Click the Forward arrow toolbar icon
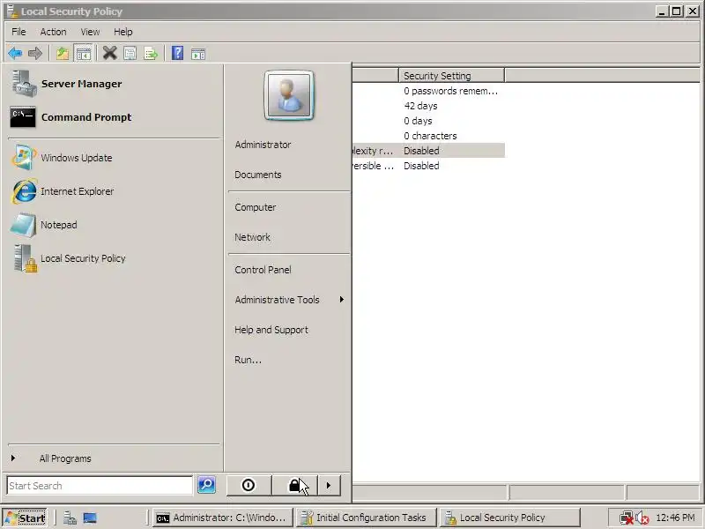This screenshot has width=705, height=529. pyautogui.click(x=34, y=54)
